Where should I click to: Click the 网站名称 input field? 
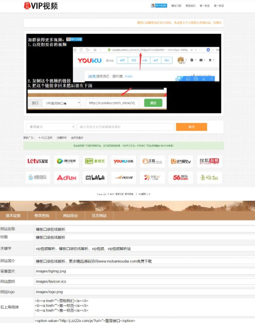[145, 229]
